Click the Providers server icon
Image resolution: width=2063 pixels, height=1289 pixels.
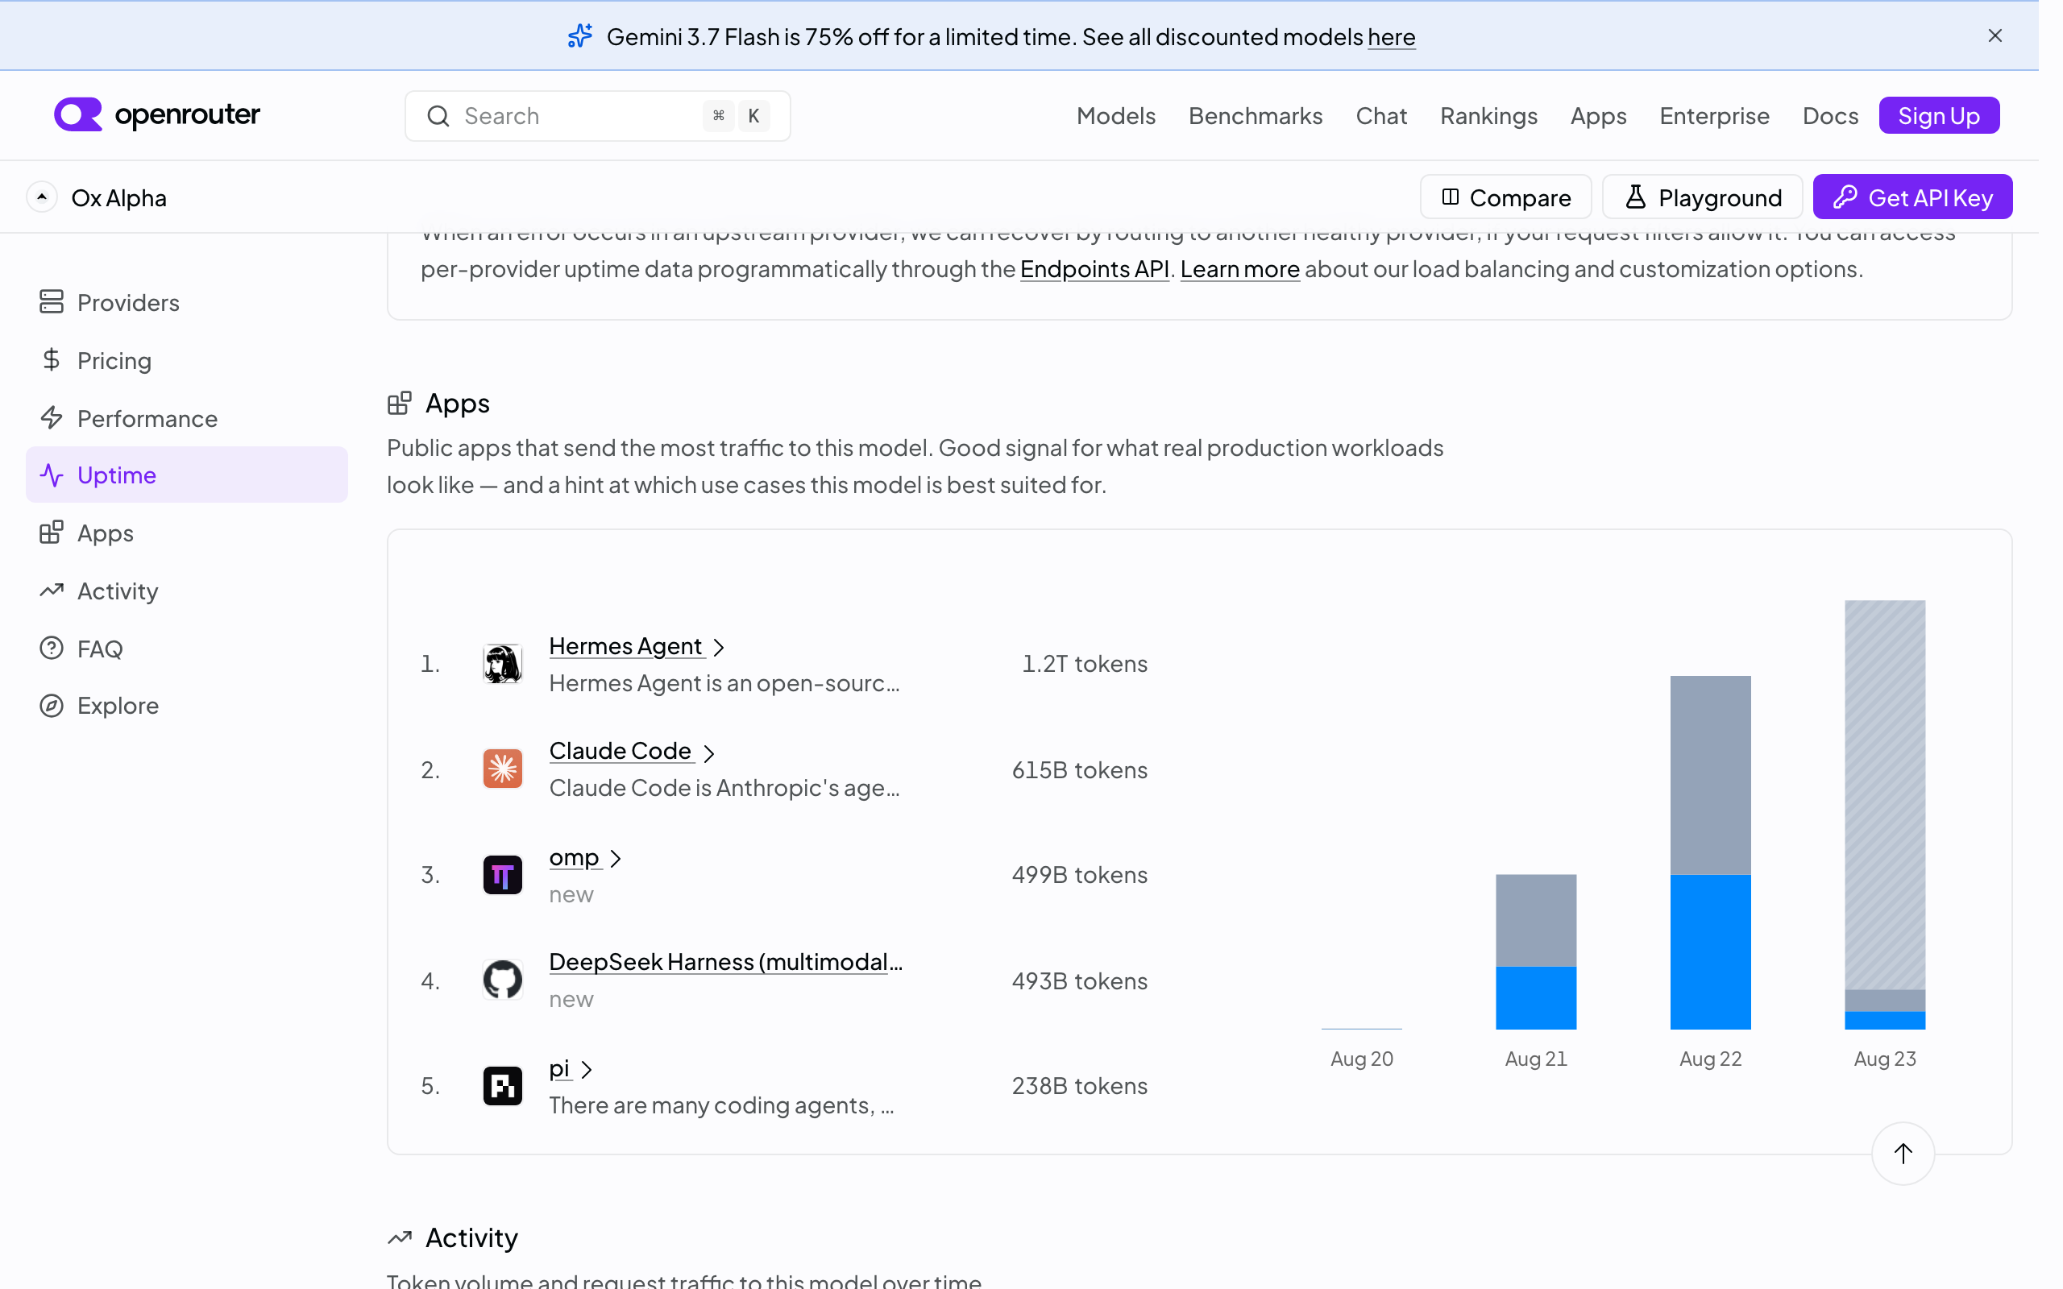pos(51,302)
